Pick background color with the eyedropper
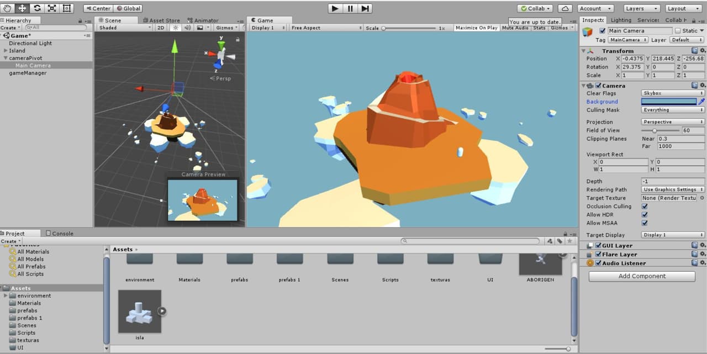This screenshot has width=707, height=354. [x=702, y=102]
